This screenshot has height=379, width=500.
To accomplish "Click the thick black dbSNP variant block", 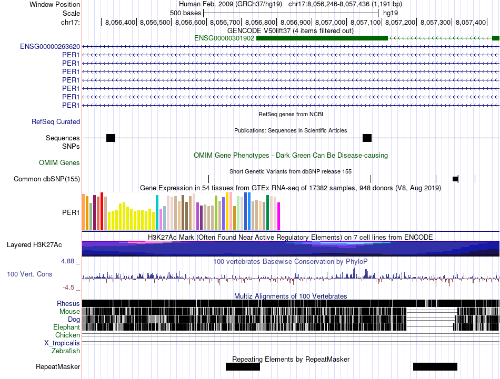I will point(456,179).
